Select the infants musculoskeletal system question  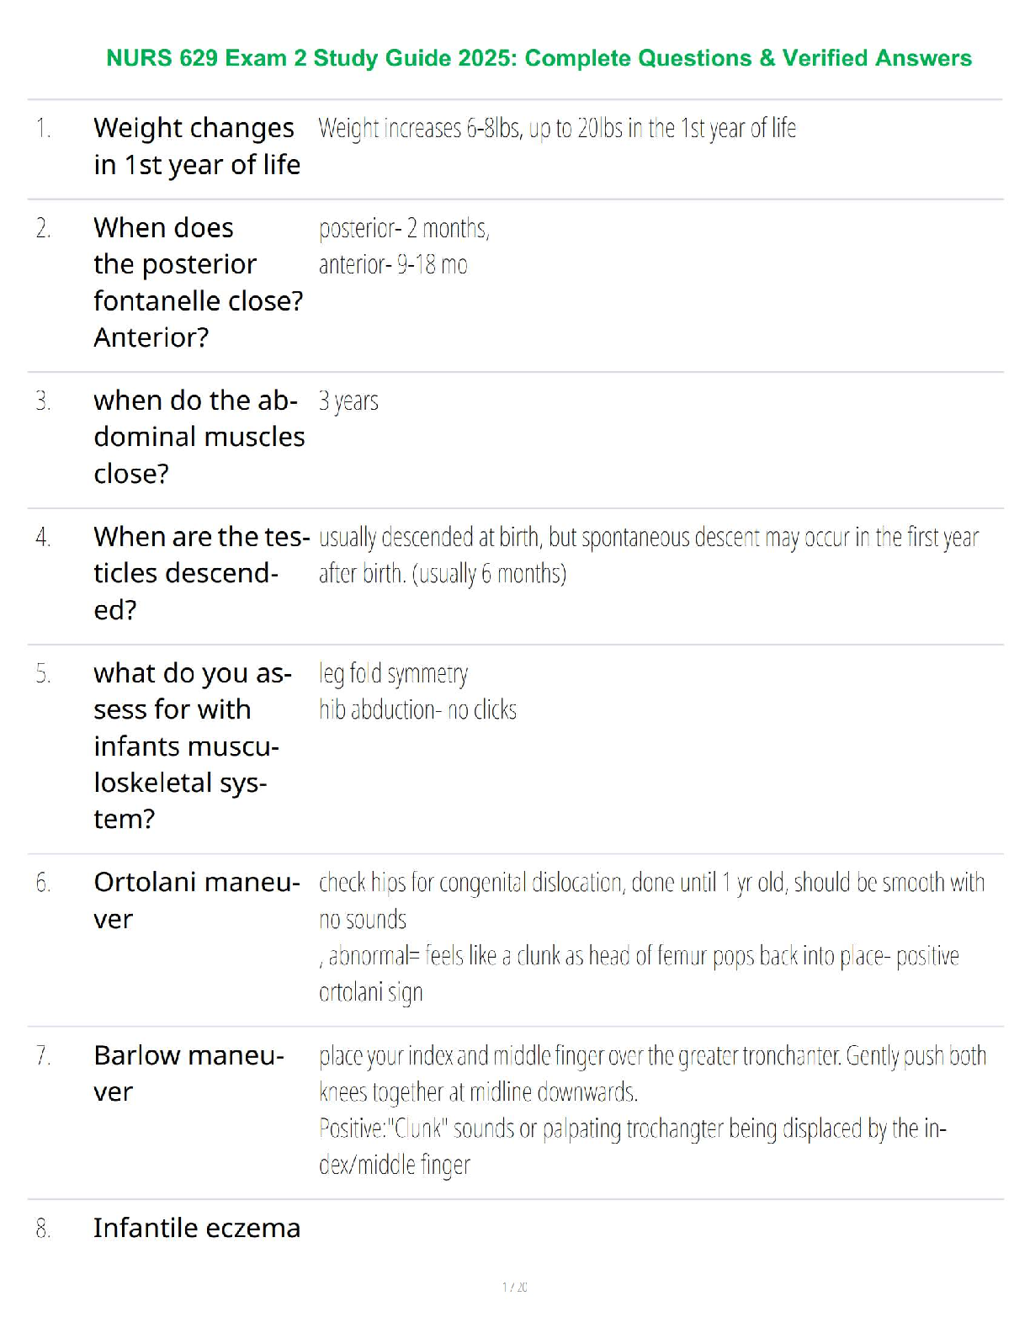(193, 746)
